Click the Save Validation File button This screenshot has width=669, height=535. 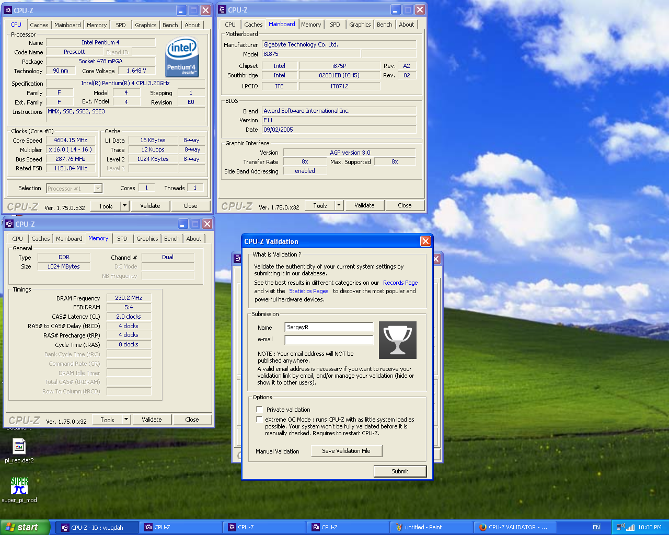click(x=346, y=451)
